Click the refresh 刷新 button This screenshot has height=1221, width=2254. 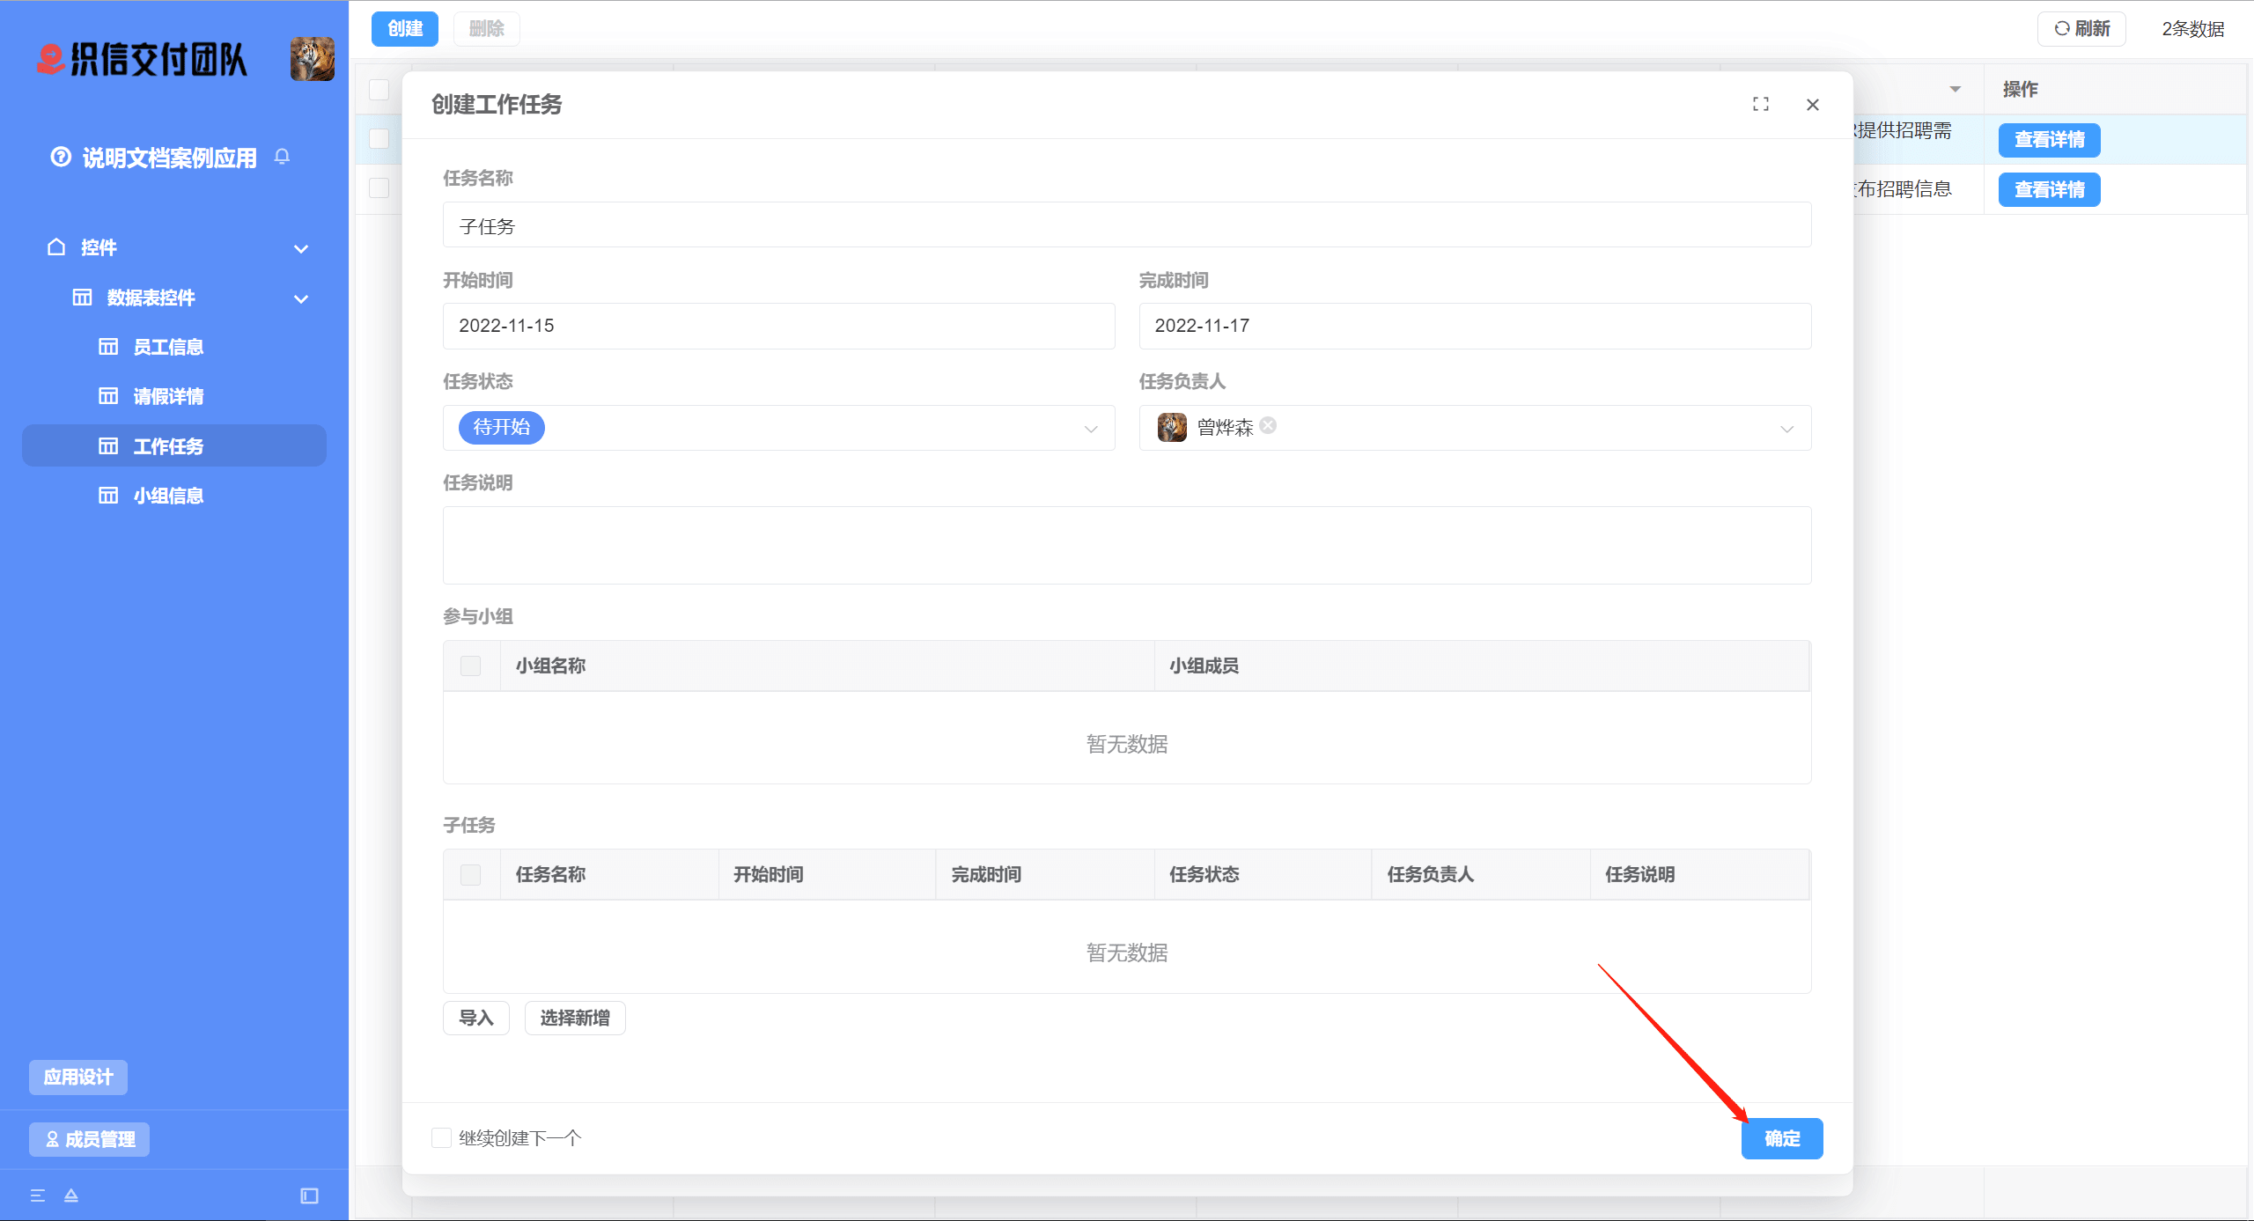click(x=2081, y=29)
